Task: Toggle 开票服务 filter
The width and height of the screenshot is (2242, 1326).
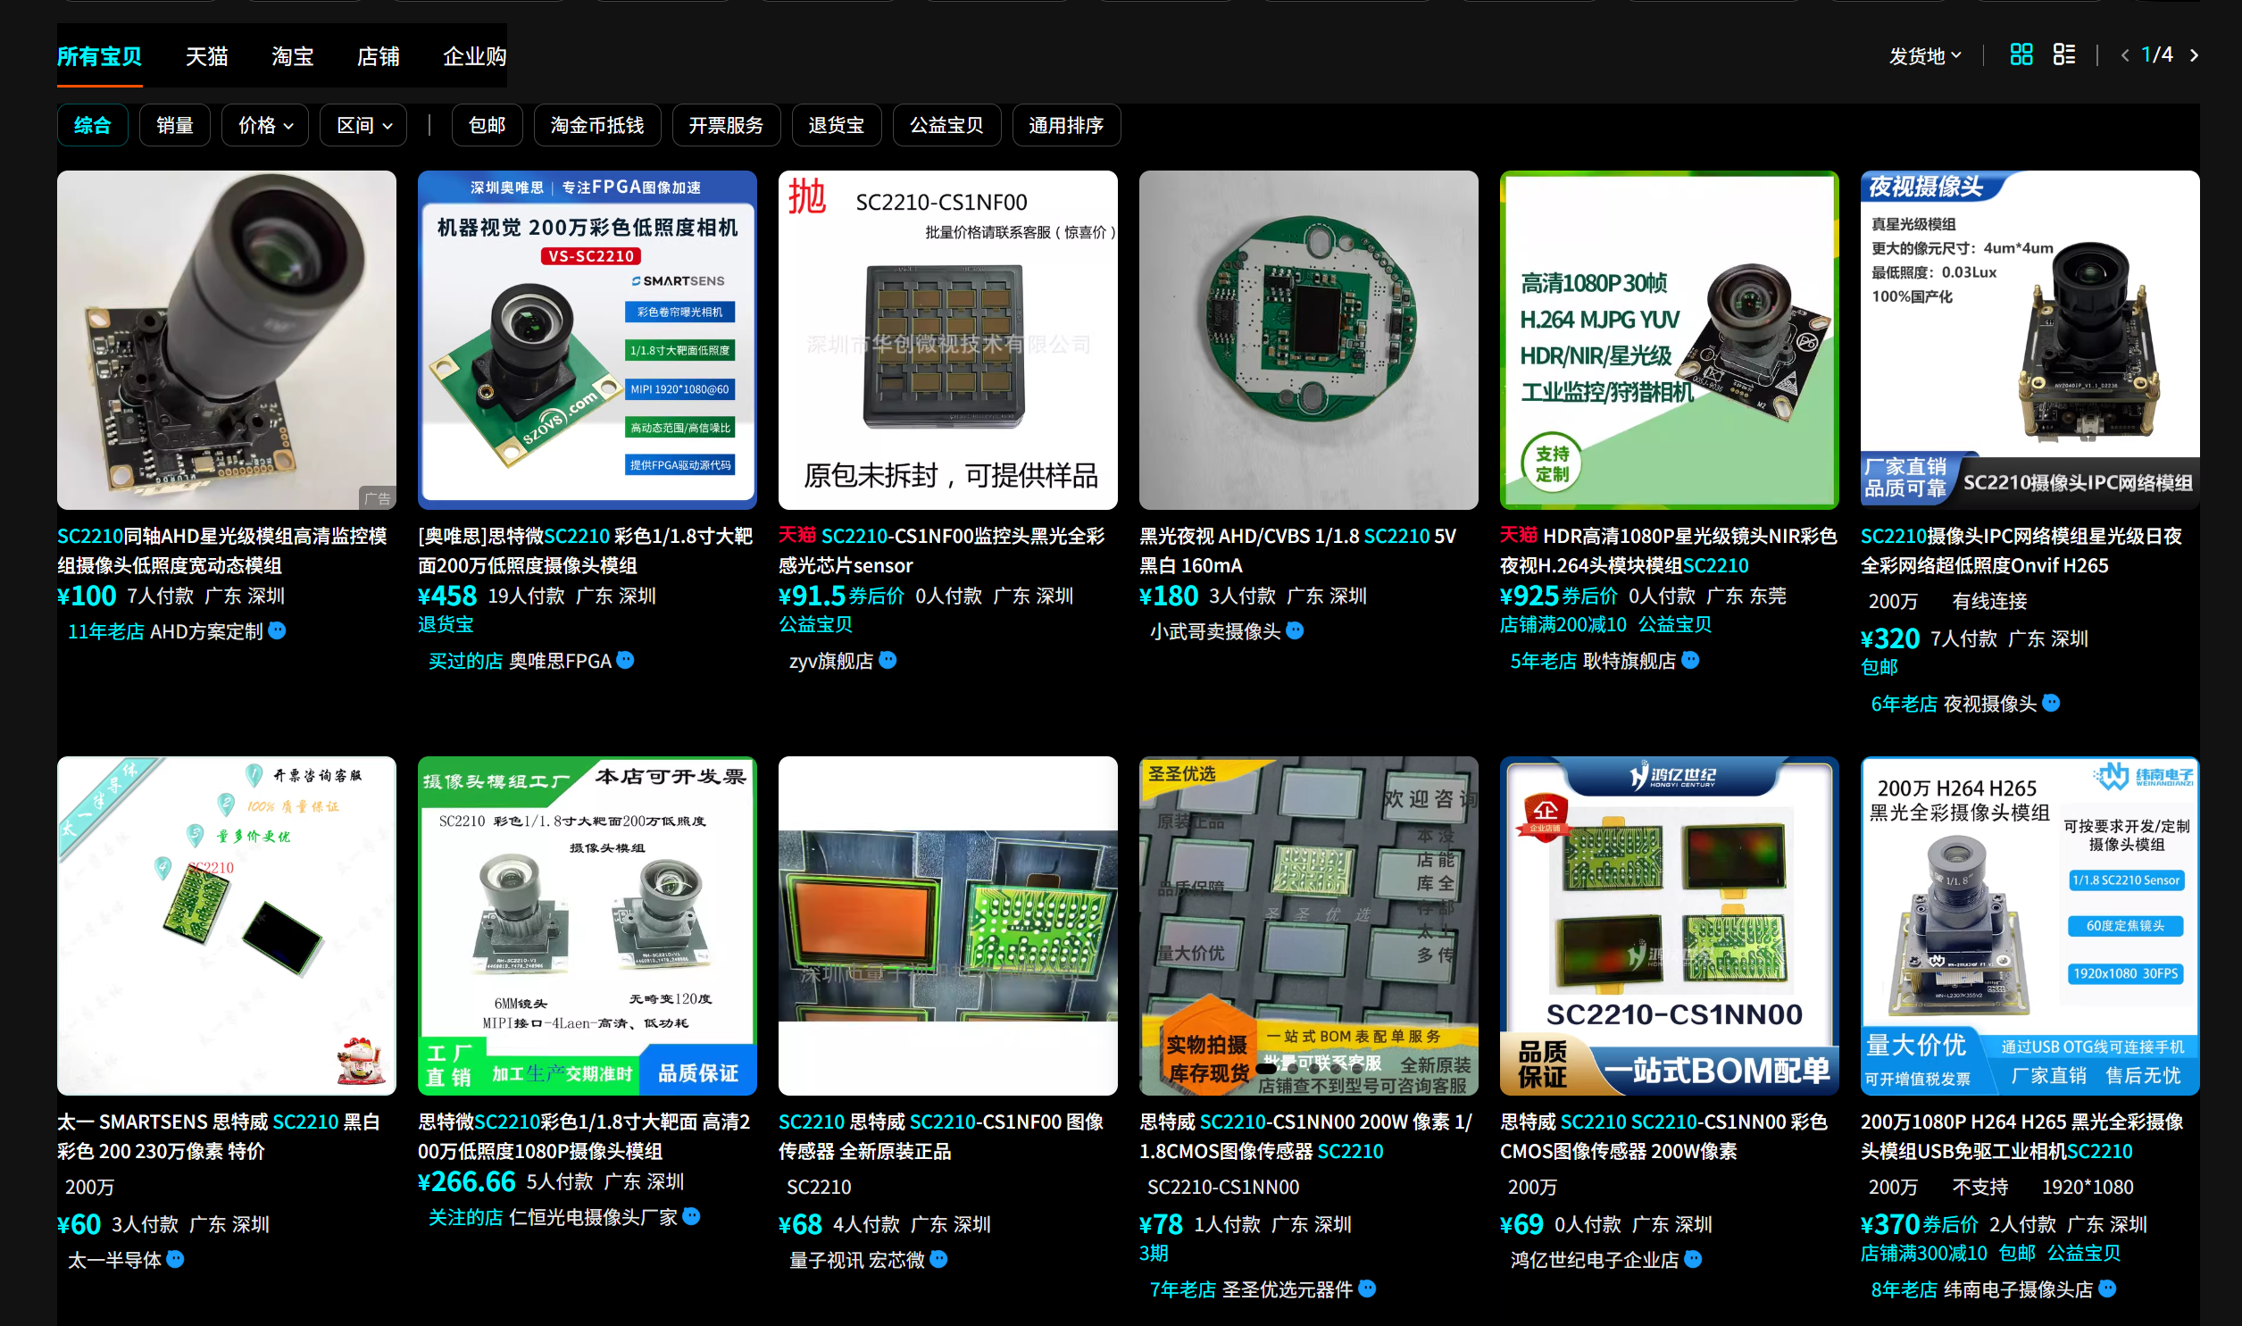Action: 725,125
